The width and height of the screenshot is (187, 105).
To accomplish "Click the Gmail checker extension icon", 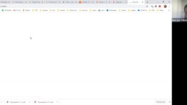I will click(152, 6).
